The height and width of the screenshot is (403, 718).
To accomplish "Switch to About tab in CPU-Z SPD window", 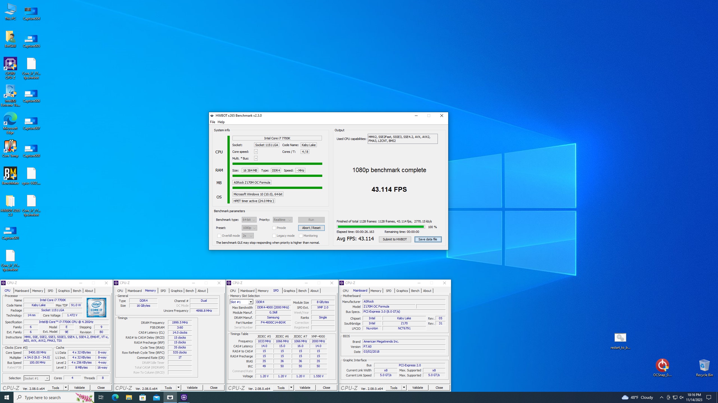I will [x=314, y=291].
